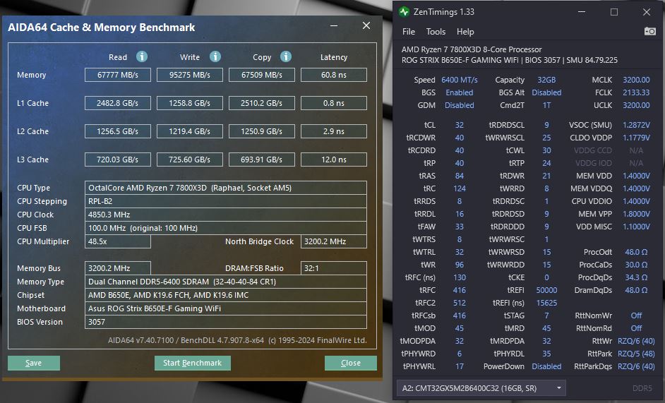The image size is (665, 403).
Task: Click the L3 Cache Latency value 12.0 ns
Action: click(334, 160)
